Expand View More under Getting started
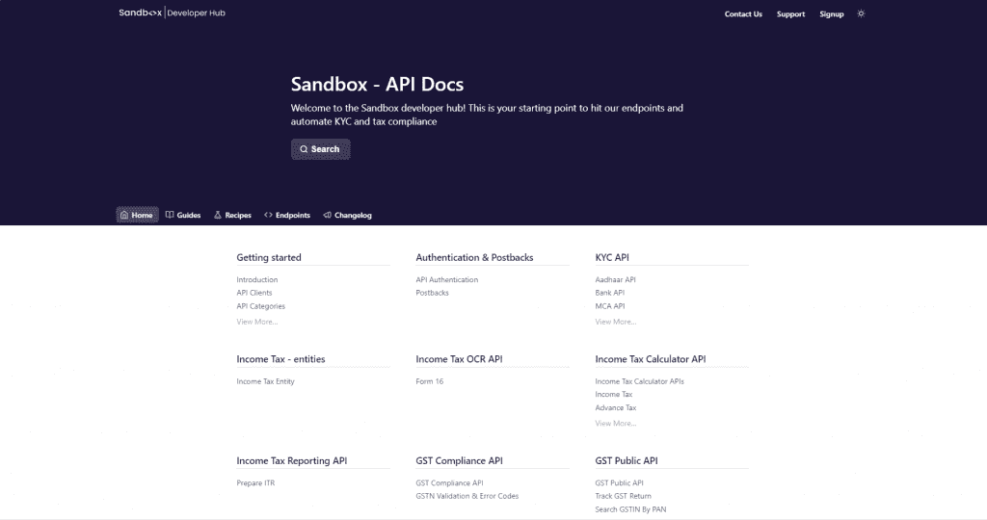The image size is (987, 520). [x=256, y=322]
